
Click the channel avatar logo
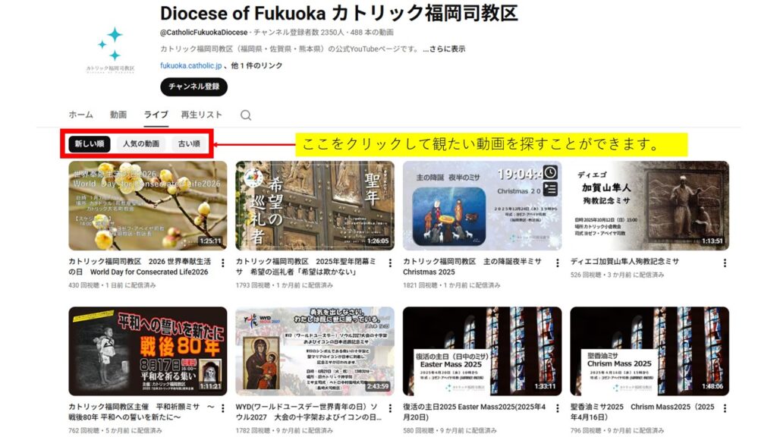point(110,50)
